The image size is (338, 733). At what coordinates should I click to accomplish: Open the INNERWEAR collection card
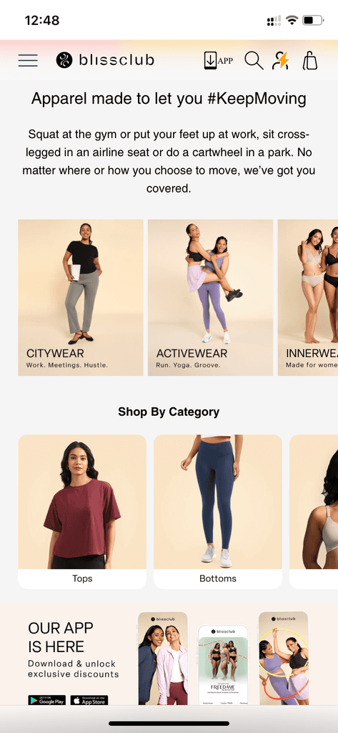pyautogui.click(x=308, y=298)
